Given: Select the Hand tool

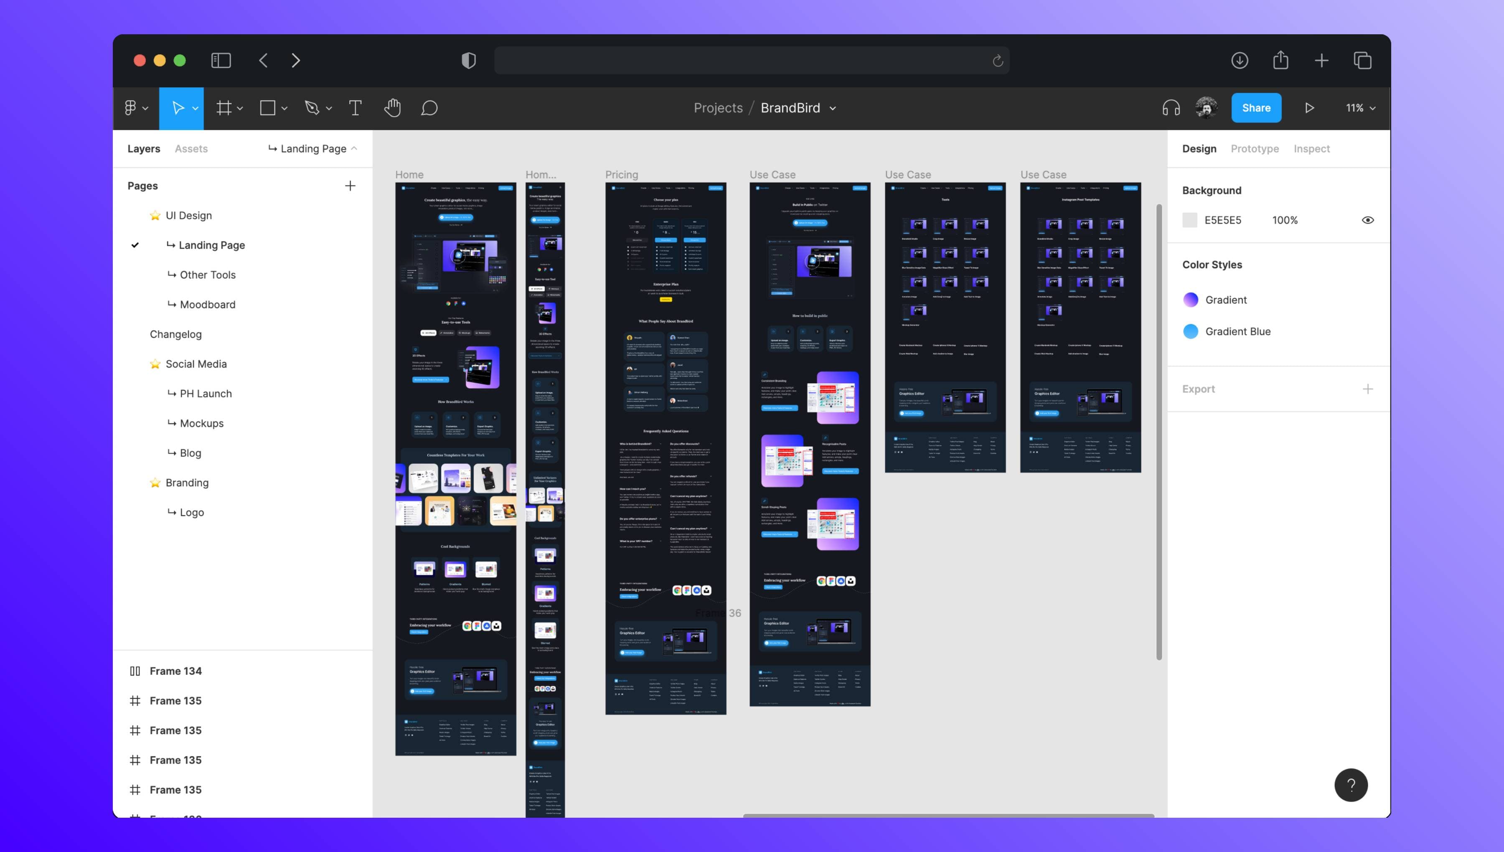Looking at the screenshot, I should (x=393, y=108).
